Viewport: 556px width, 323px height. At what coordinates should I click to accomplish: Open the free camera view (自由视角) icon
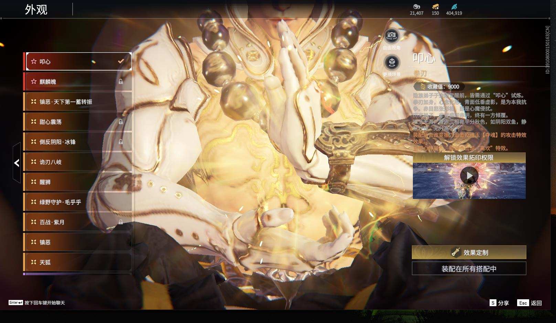click(x=391, y=35)
